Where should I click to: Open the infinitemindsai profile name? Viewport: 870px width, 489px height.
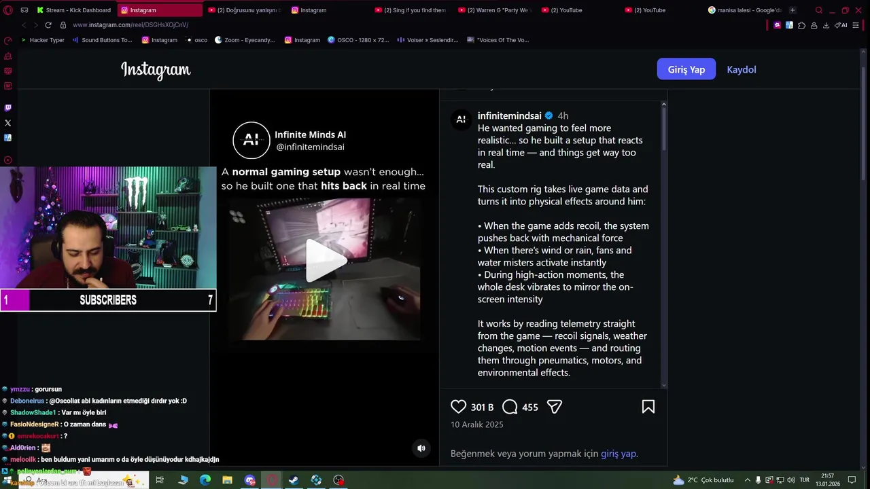tap(509, 115)
